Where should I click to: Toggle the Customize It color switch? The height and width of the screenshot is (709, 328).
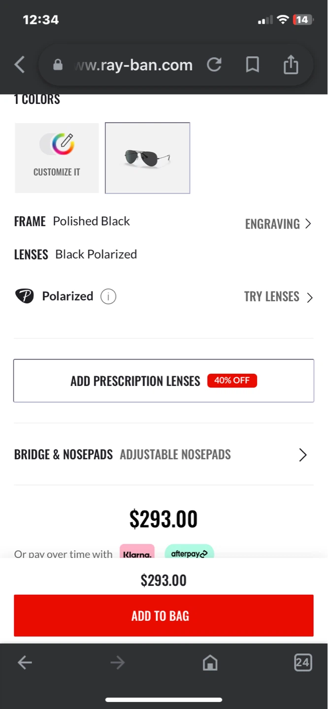(x=57, y=144)
